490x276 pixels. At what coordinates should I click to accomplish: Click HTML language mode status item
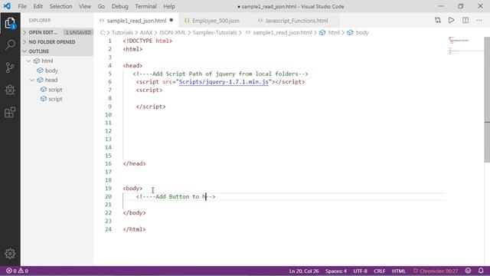pyautogui.click(x=398, y=271)
